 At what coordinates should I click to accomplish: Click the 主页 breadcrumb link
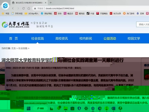[13, 48]
